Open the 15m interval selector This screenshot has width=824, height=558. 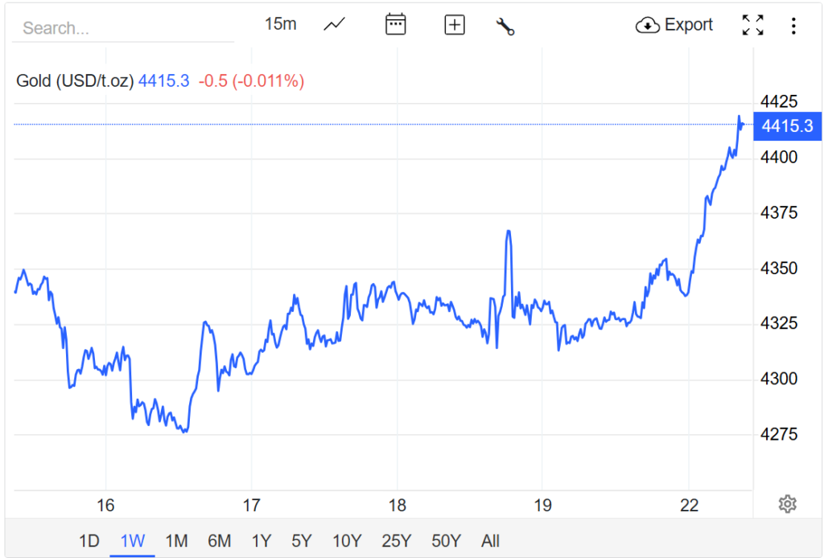280,24
